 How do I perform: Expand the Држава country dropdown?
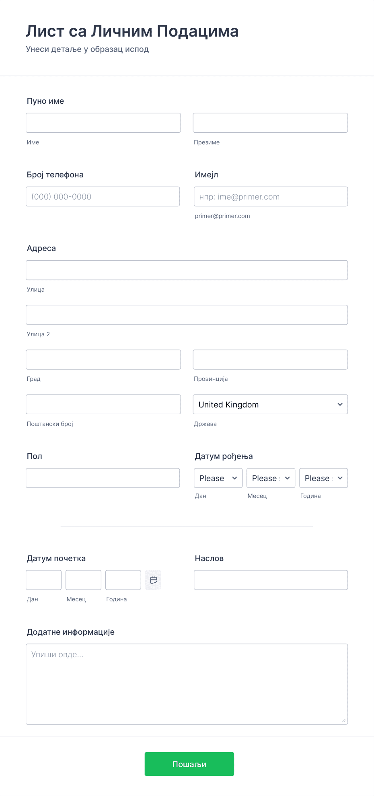[x=270, y=404]
